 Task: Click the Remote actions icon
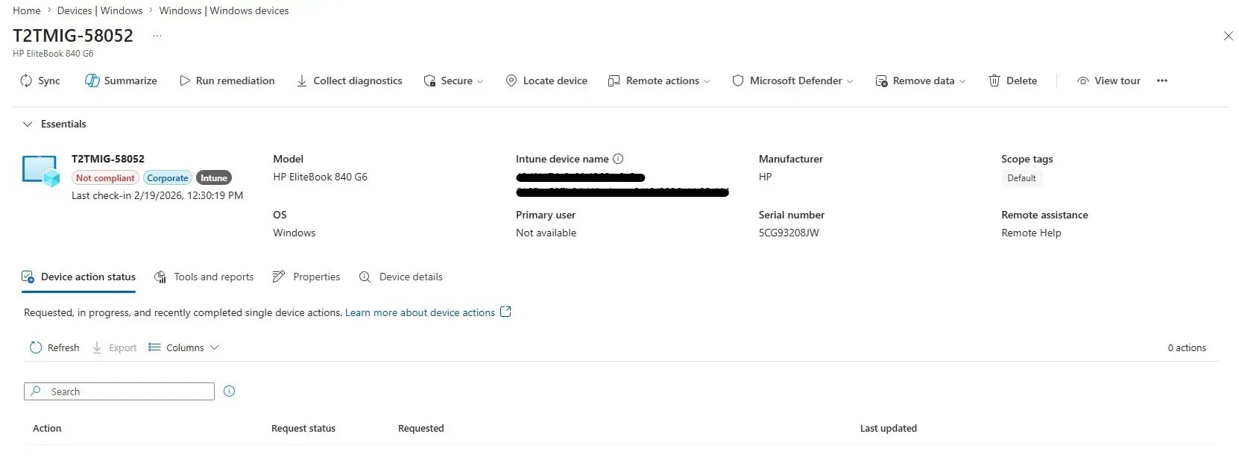[614, 81]
